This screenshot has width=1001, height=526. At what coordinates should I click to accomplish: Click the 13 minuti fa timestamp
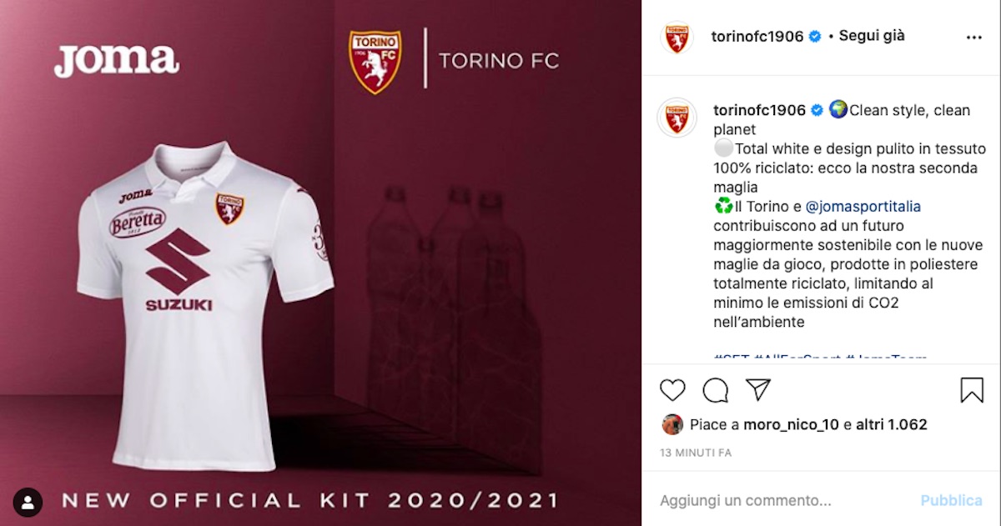[695, 453]
